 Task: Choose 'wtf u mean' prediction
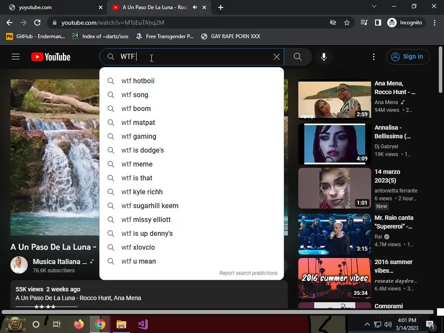(x=191, y=261)
